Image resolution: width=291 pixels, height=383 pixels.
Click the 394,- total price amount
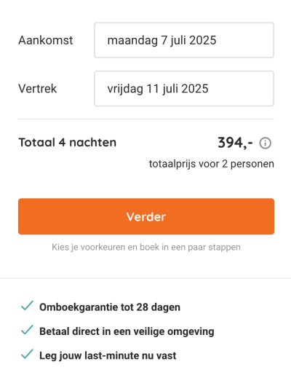(x=235, y=143)
